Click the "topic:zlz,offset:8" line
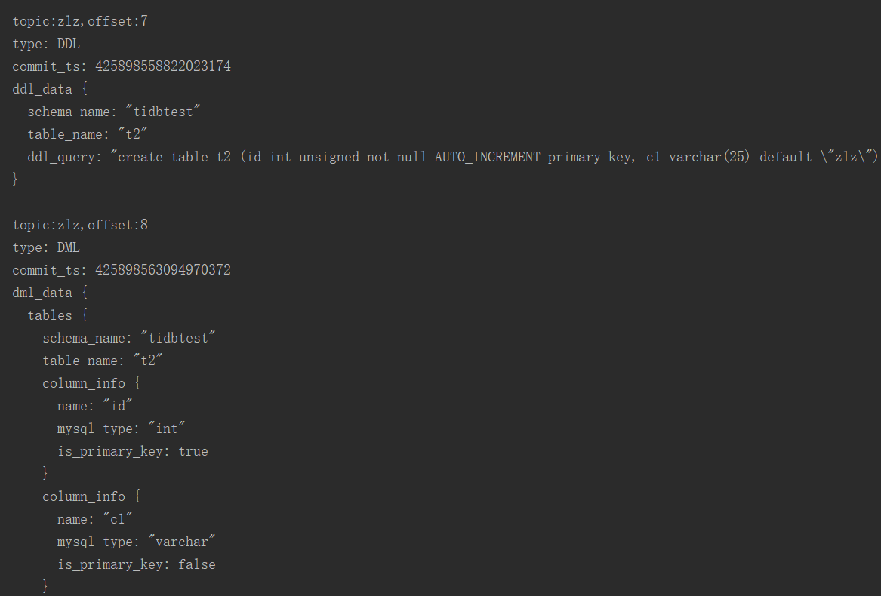 pyautogui.click(x=80, y=225)
